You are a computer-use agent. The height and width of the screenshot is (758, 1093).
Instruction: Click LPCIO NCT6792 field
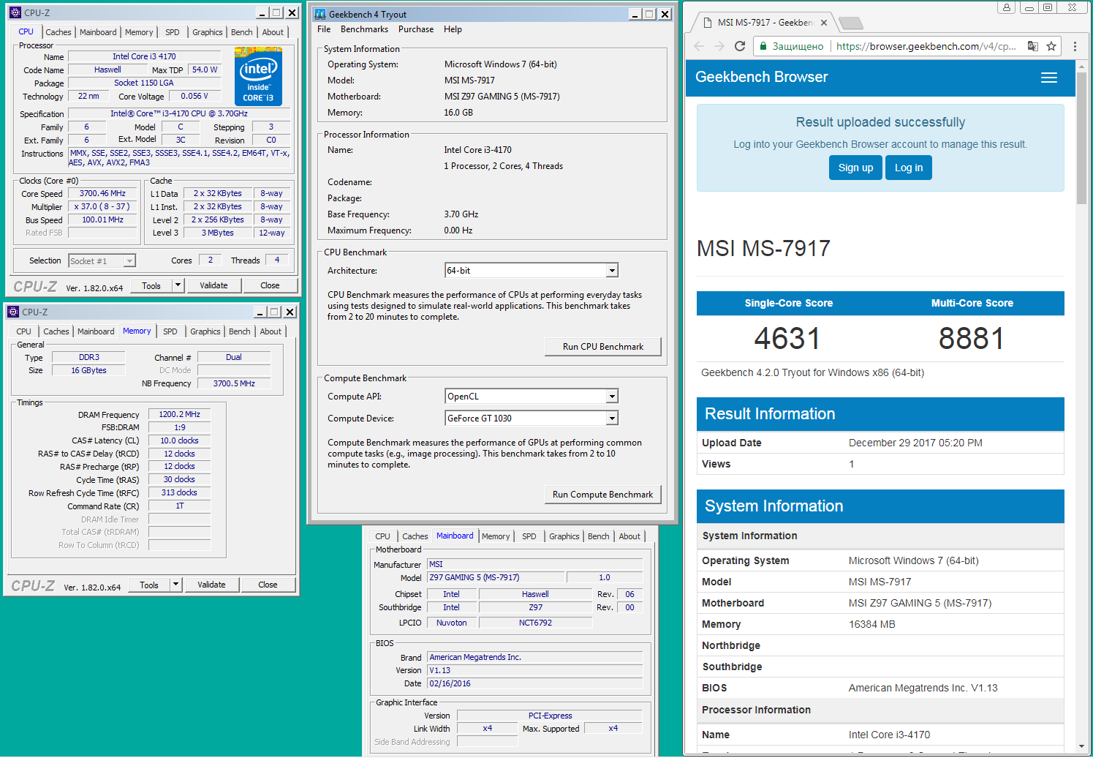pos(535,623)
